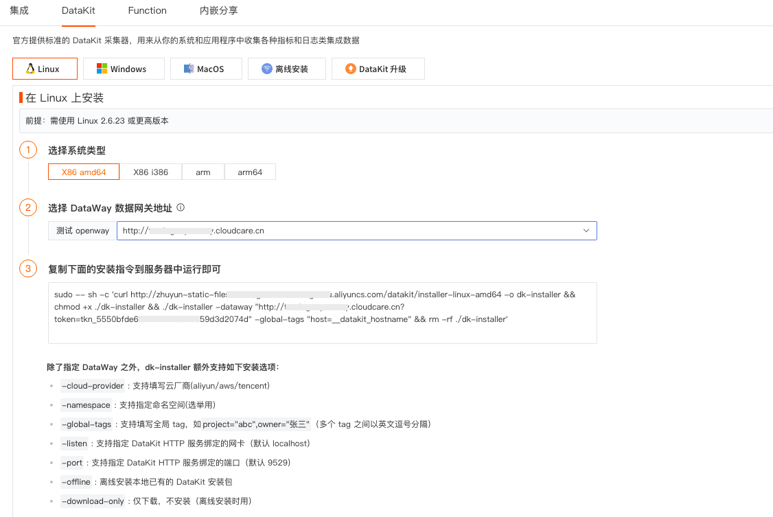Click the MacOS Finder icon
773x517 pixels.
189,69
